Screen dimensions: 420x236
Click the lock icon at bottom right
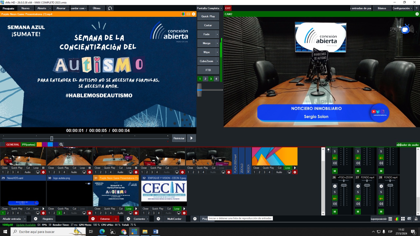tap(416, 219)
